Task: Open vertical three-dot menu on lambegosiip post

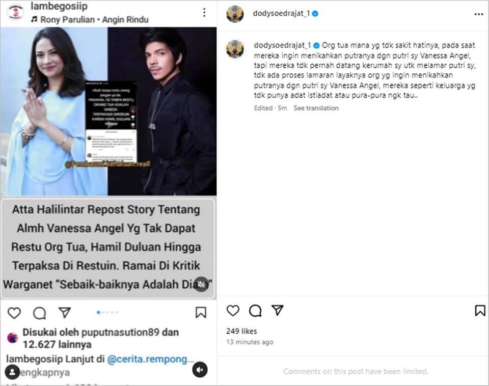Action: 204,12
